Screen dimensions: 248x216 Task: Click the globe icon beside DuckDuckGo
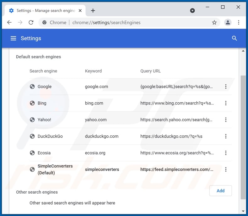pyautogui.click(x=32, y=136)
